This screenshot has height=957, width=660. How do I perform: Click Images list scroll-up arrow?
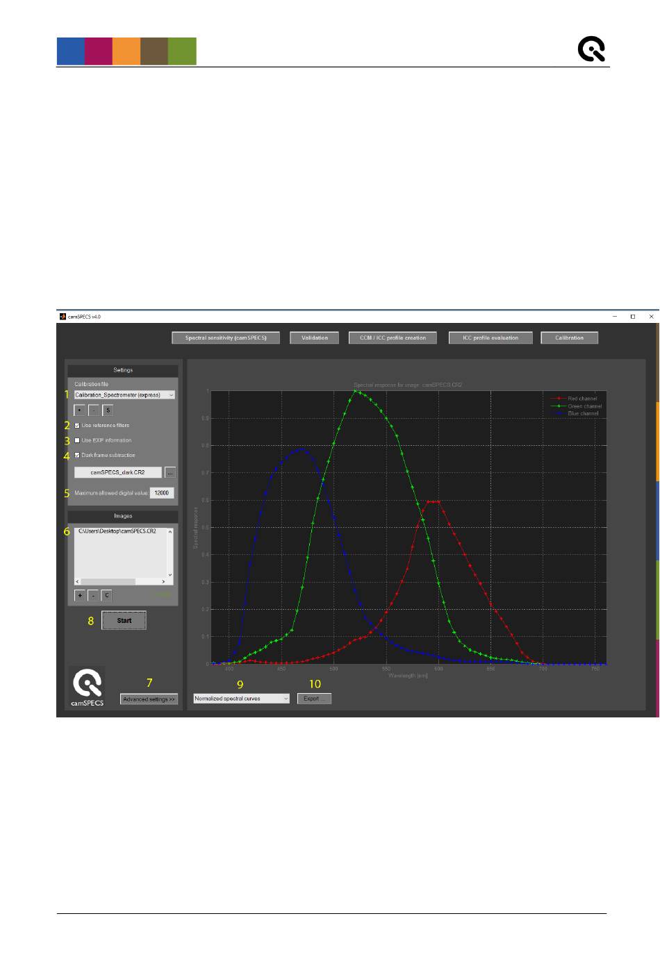click(170, 532)
